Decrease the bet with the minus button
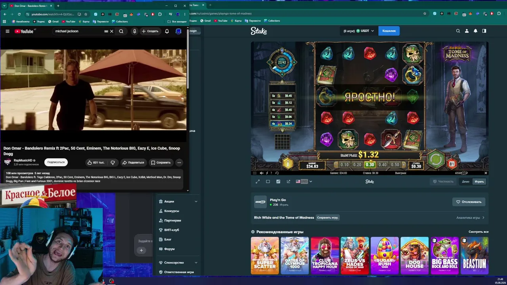The width and height of the screenshot is (507, 285). tap(336, 165)
